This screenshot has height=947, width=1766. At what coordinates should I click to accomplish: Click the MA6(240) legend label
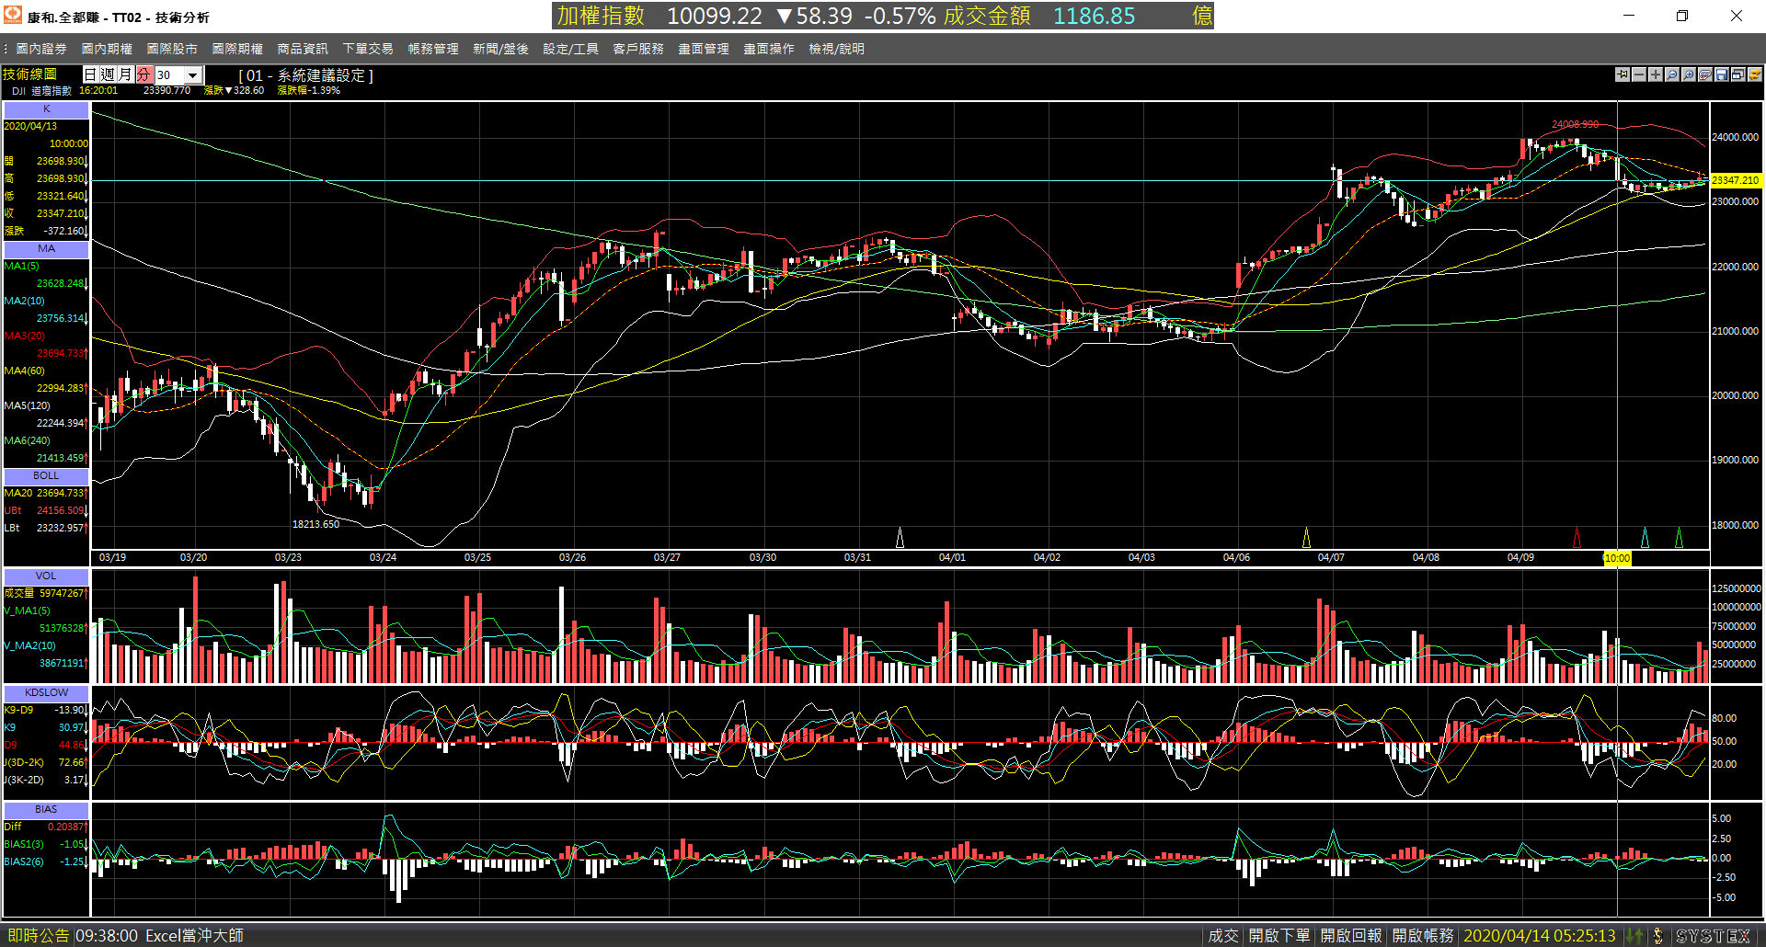27,440
